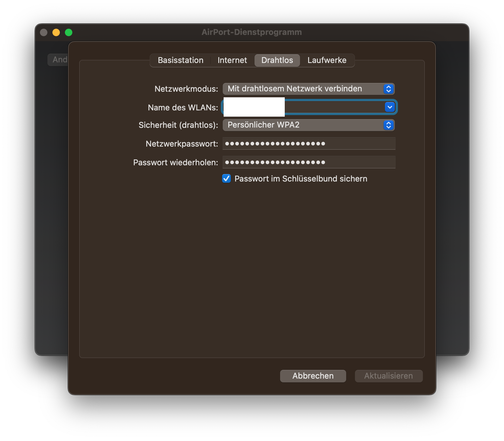Open the Sicherheit (drahtlos) dropdown
504x441 pixels.
coord(309,125)
